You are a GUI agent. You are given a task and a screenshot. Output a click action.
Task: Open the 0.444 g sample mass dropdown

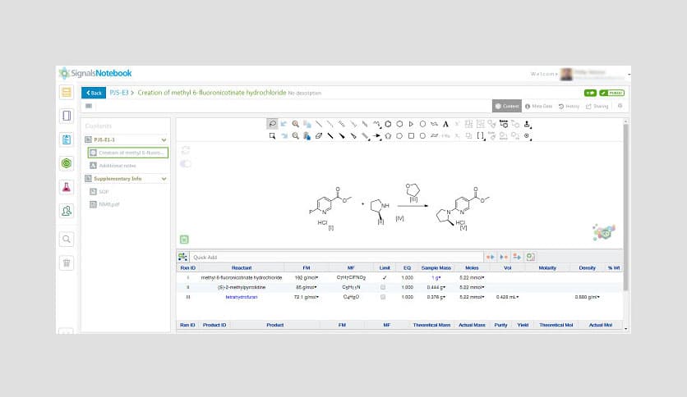[444, 287]
